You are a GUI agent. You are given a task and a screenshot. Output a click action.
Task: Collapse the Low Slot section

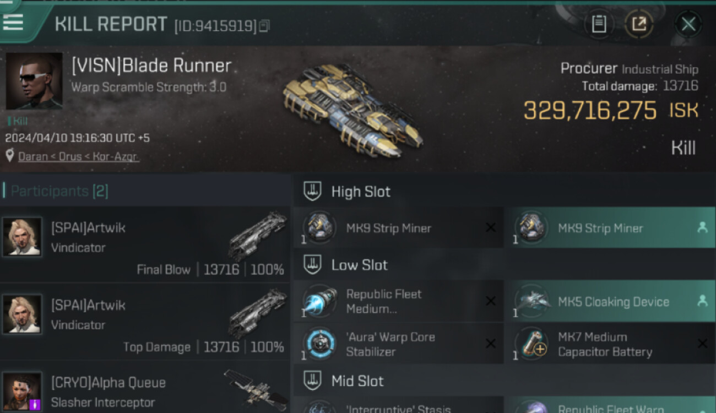(x=312, y=265)
